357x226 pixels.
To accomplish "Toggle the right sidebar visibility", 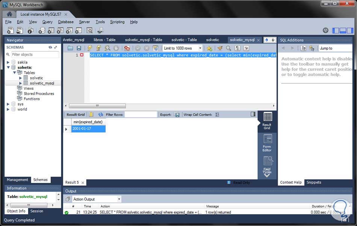I will (x=350, y=30).
